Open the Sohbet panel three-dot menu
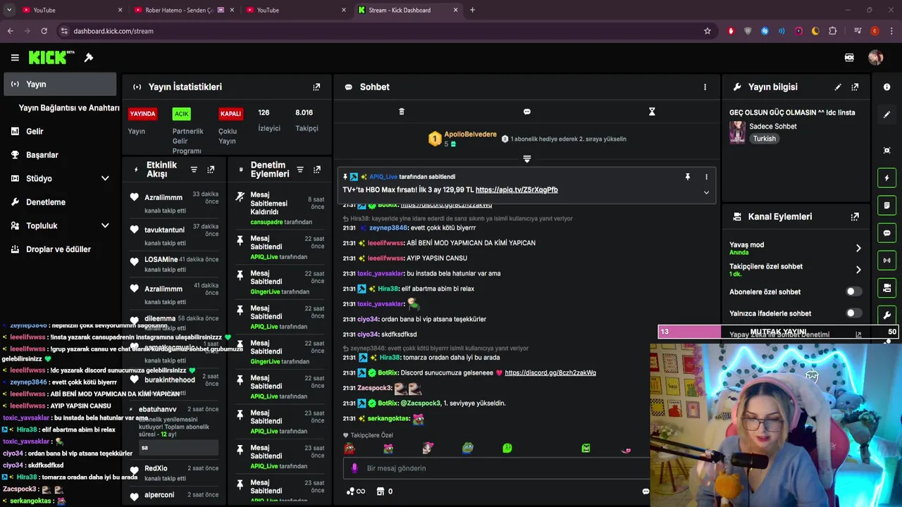902x507 pixels. 705,87
